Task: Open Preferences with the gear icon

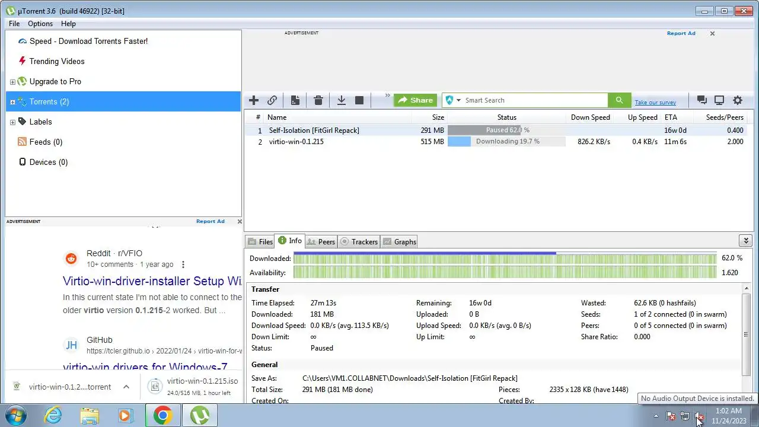Action: coord(738,100)
